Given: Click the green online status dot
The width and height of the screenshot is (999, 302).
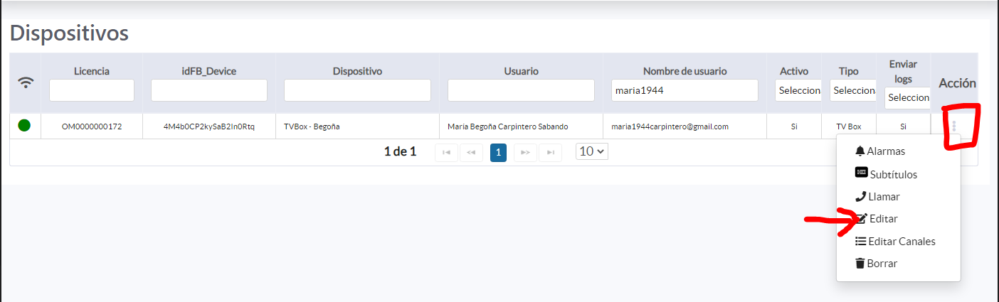Looking at the screenshot, I should pyautogui.click(x=24, y=126).
